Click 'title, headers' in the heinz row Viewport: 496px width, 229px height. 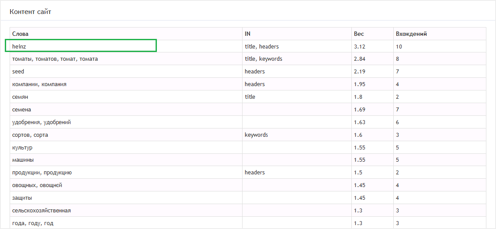click(262, 46)
